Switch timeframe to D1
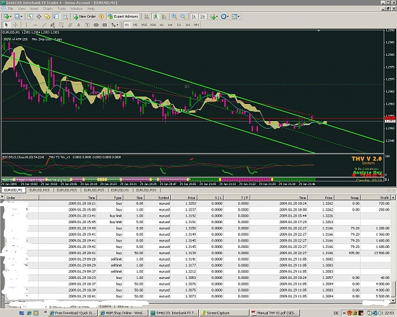Screen dimensions: 397x317 point(179,25)
